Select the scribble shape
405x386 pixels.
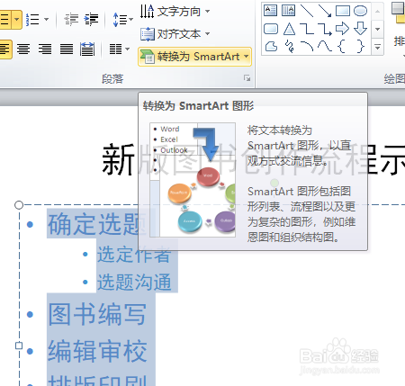[x=289, y=47]
